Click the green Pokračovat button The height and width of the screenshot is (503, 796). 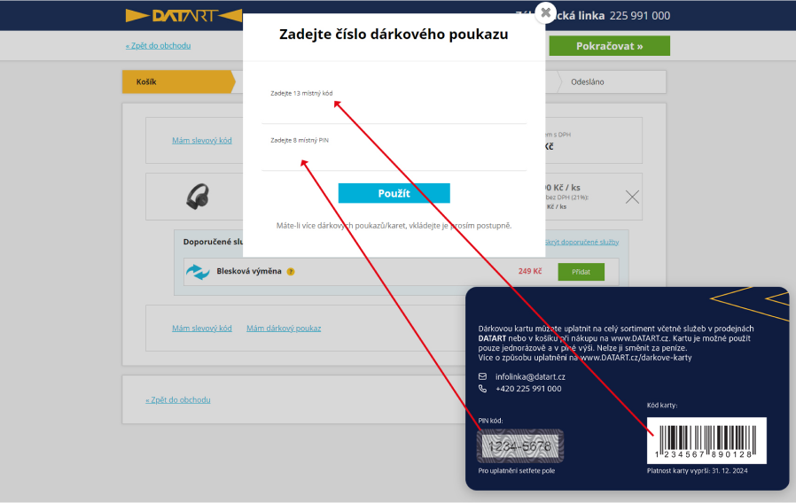click(x=609, y=46)
